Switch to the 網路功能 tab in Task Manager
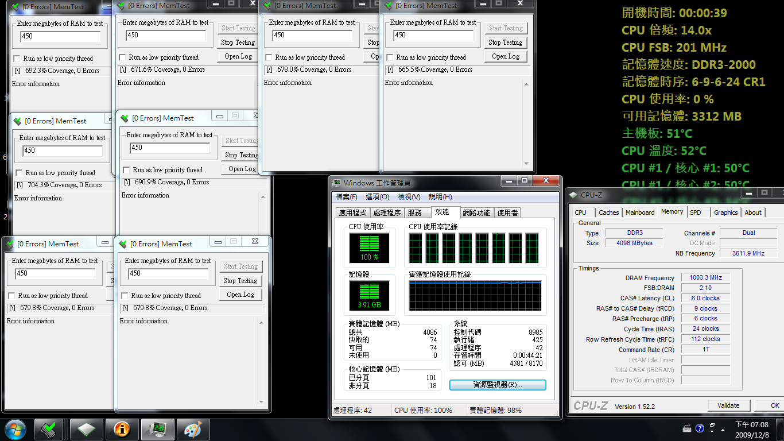The height and width of the screenshot is (441, 784). pyautogui.click(x=476, y=212)
